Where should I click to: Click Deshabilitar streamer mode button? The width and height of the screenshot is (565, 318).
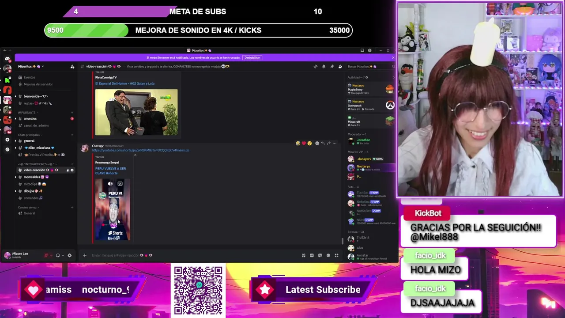click(x=252, y=57)
